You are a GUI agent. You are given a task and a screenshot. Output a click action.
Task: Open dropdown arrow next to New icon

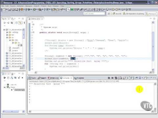[x=7, y=10]
